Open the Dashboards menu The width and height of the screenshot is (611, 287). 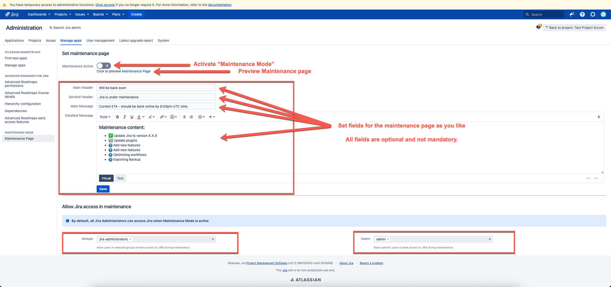tap(39, 14)
